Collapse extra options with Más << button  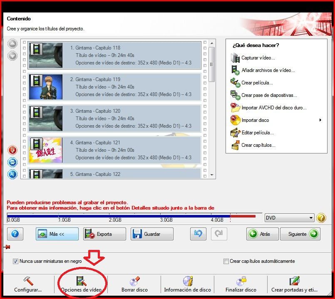pos(57,234)
